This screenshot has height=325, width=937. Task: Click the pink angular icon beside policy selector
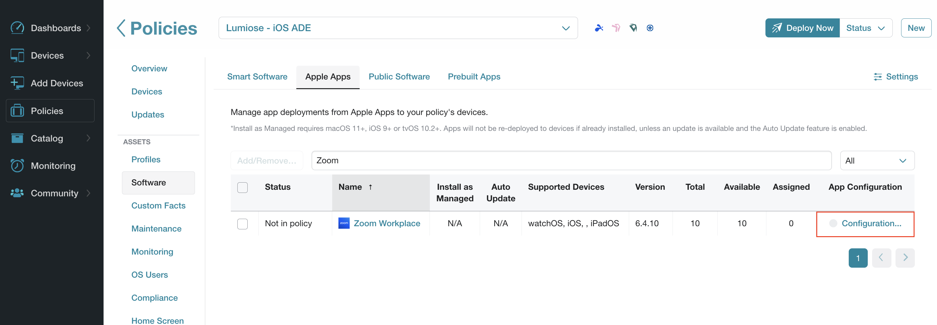(616, 28)
